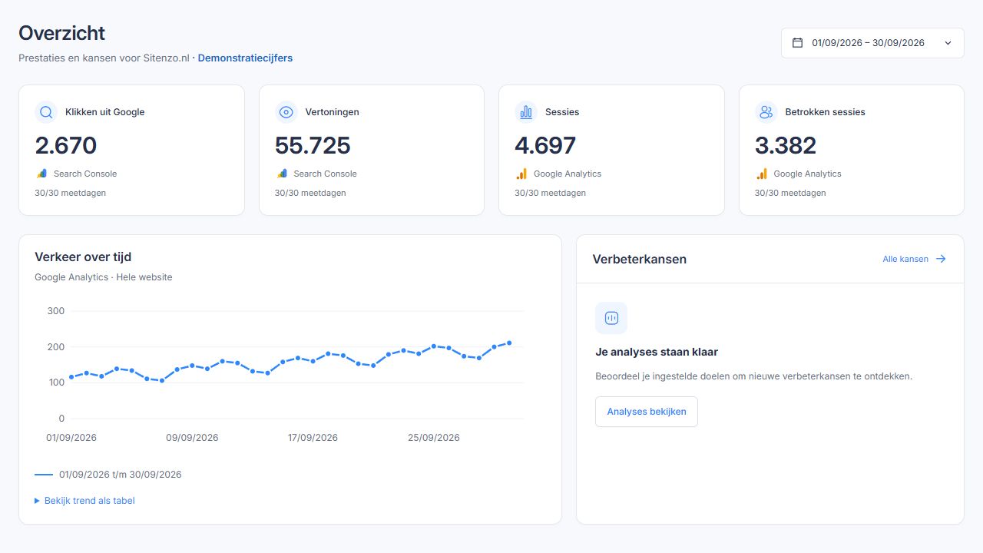Viewport: 983px width, 553px height.
Task: Select the 3.382 engaged sessions value
Action: point(786,145)
